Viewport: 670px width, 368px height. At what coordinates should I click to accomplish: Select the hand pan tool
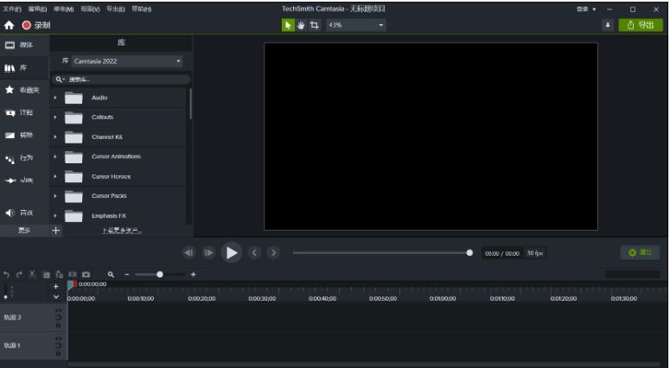click(x=302, y=25)
